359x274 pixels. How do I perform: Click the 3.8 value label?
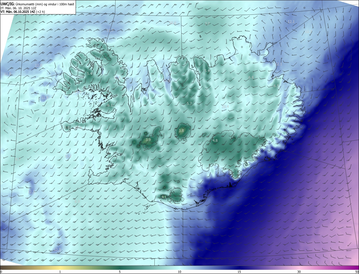click(x=181, y=131)
